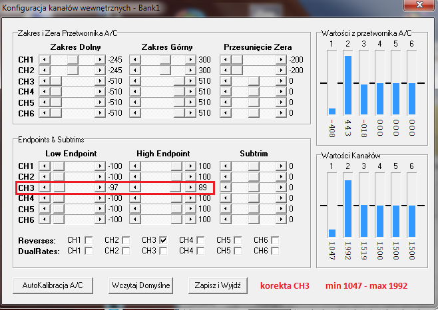Click the CH2 Przesunięcie Zera slider thumb
This screenshot has width=438, height=310.
237,71
